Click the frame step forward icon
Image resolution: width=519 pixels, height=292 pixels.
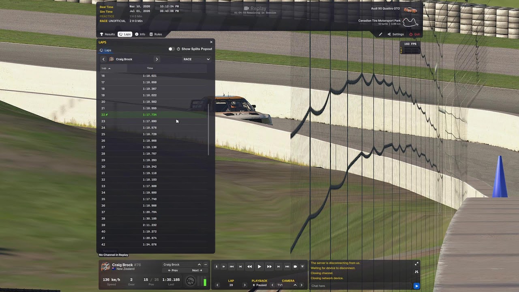coord(223,266)
